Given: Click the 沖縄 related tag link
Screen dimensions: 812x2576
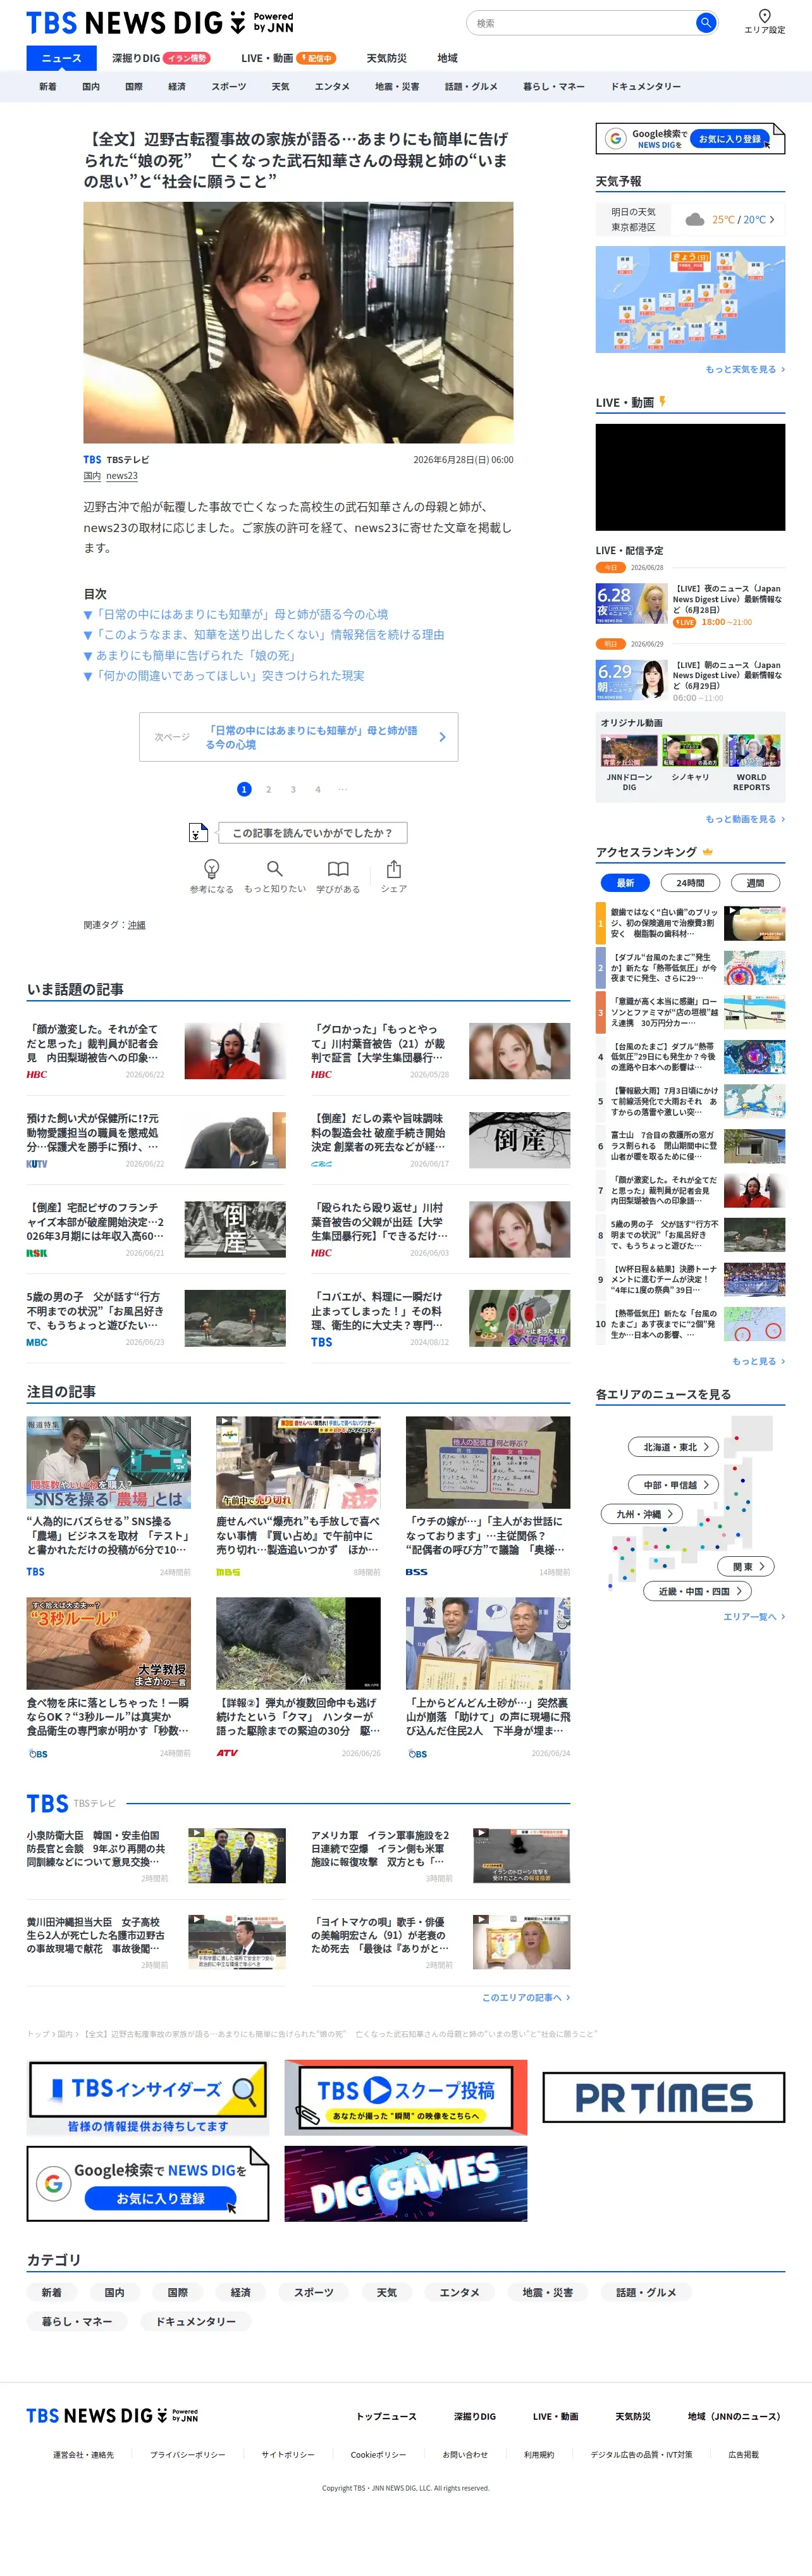Looking at the screenshot, I should coord(136,925).
